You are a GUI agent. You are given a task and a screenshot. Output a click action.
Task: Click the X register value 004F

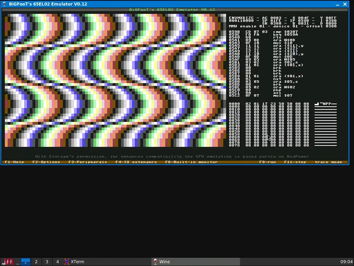click(304, 18)
